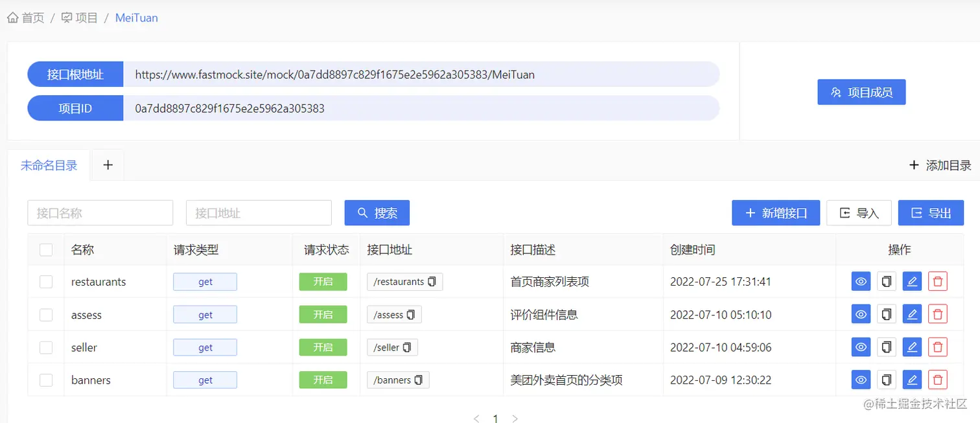Edit the assess interface

[912, 314]
